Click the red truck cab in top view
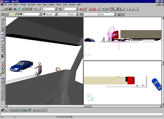164x119 pixels. coord(131,80)
